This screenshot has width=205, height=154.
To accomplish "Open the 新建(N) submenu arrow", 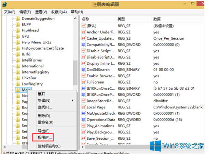I will coord(72,101).
